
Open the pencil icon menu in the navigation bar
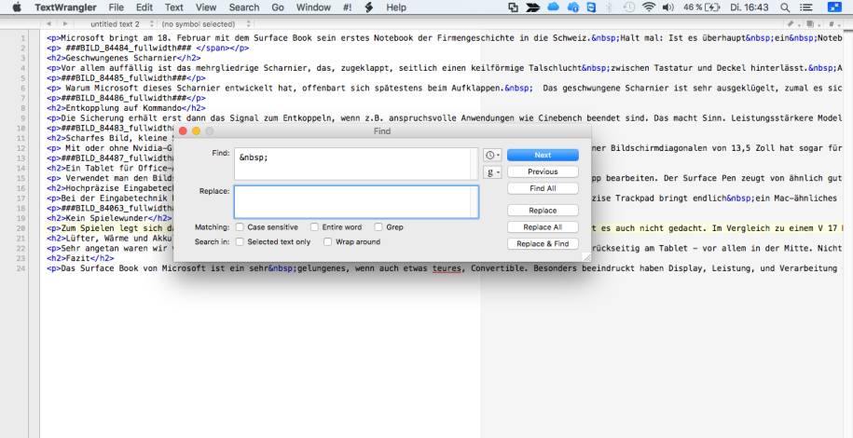click(x=792, y=24)
